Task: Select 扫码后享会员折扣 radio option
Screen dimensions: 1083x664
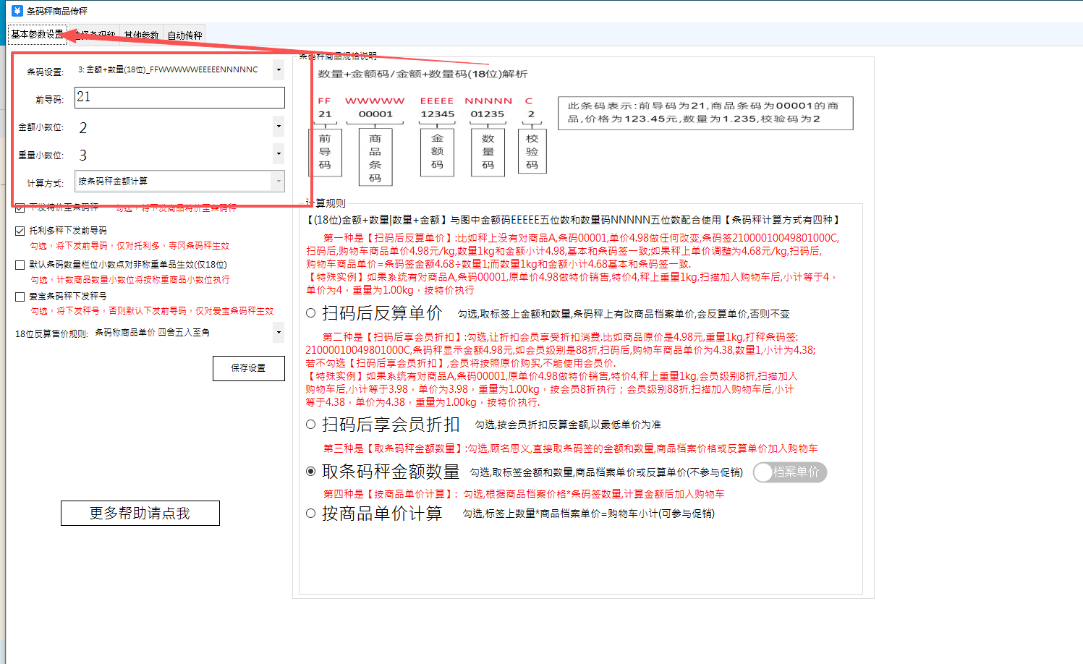Action: (x=311, y=425)
